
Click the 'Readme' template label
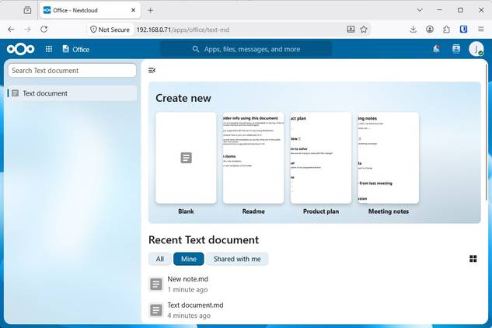point(253,211)
